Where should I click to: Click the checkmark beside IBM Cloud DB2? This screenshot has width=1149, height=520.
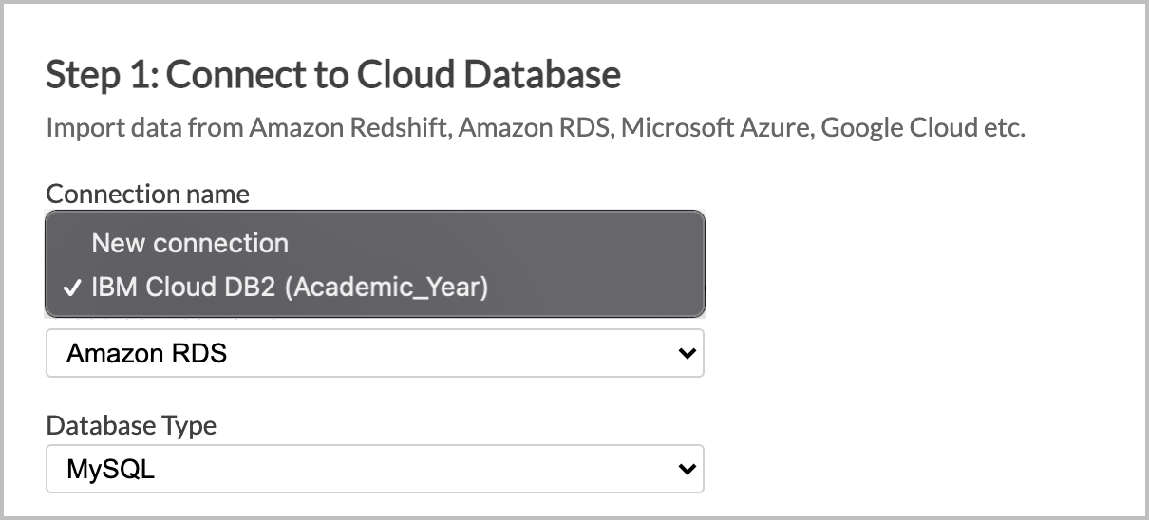tap(71, 288)
